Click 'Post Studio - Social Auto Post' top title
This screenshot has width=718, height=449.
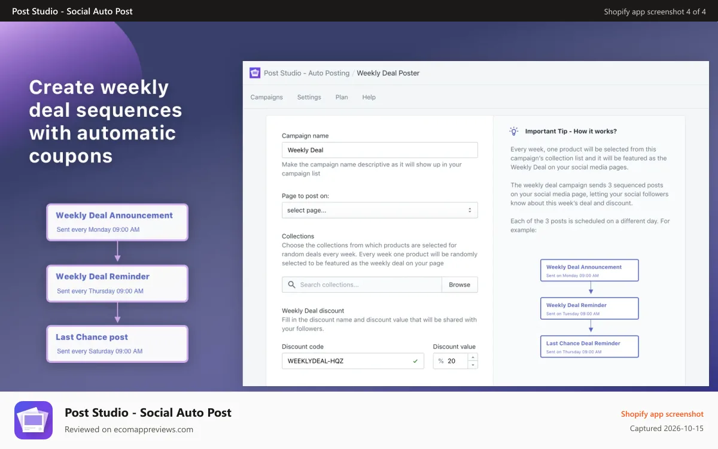coord(72,11)
